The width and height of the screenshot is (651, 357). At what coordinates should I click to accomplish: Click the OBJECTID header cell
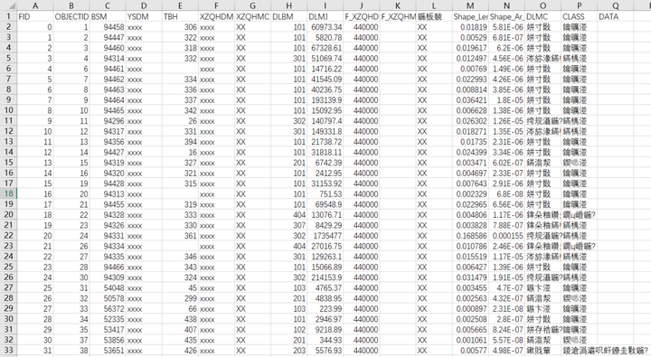pyautogui.click(x=71, y=16)
